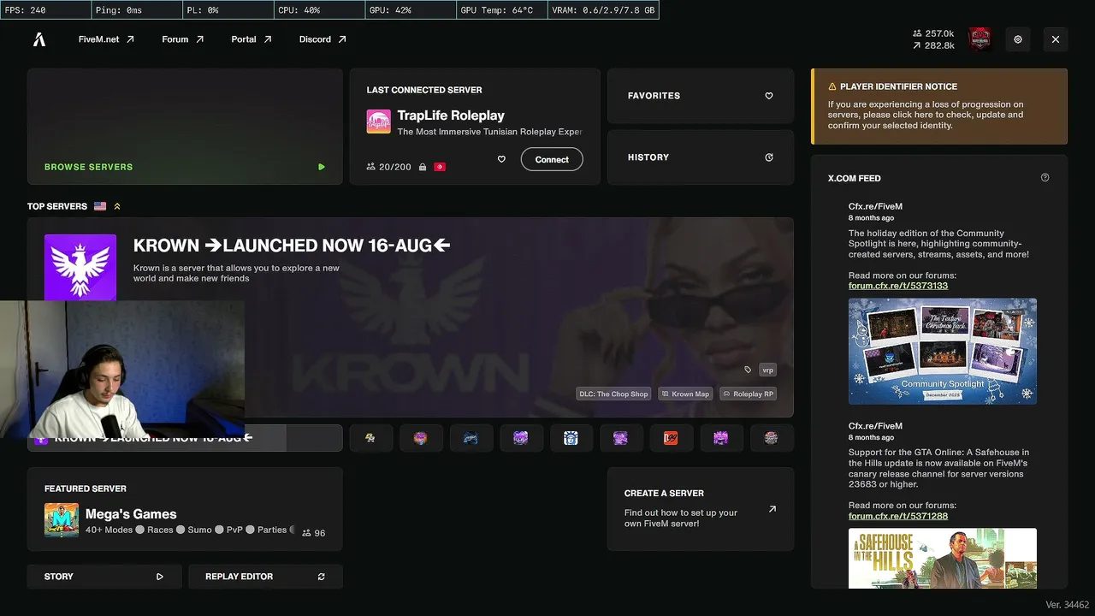Click the double chevron next to Top Servers
This screenshot has width=1095, height=616.
pos(117,206)
